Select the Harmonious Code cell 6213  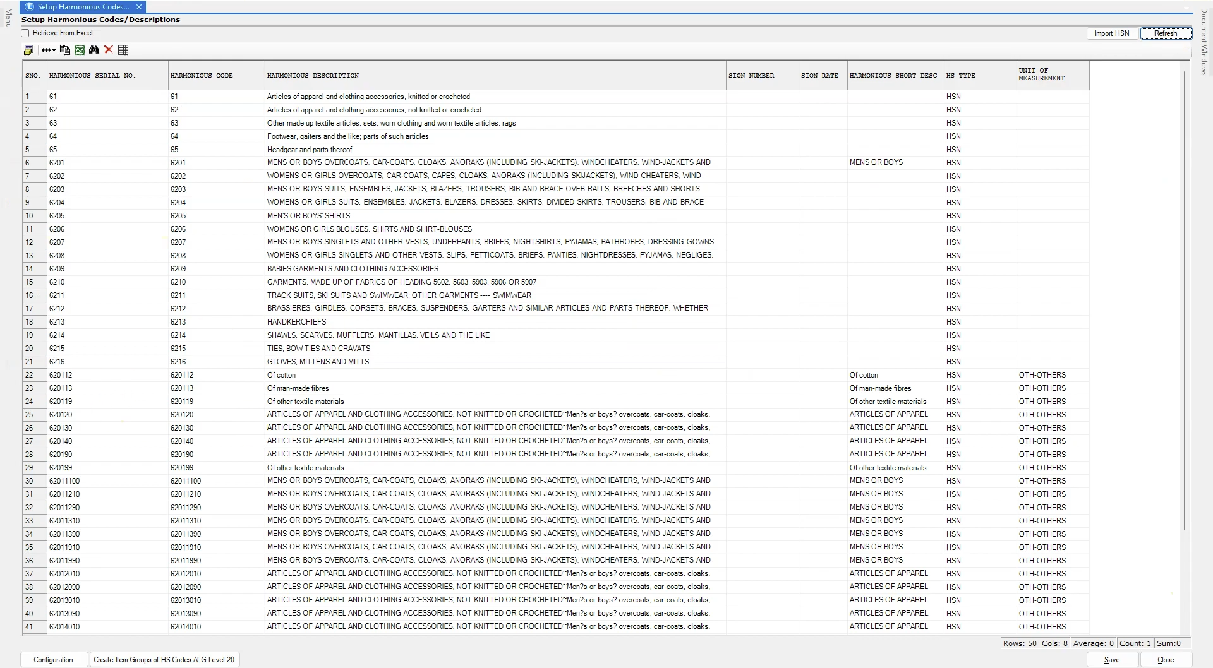(x=178, y=322)
